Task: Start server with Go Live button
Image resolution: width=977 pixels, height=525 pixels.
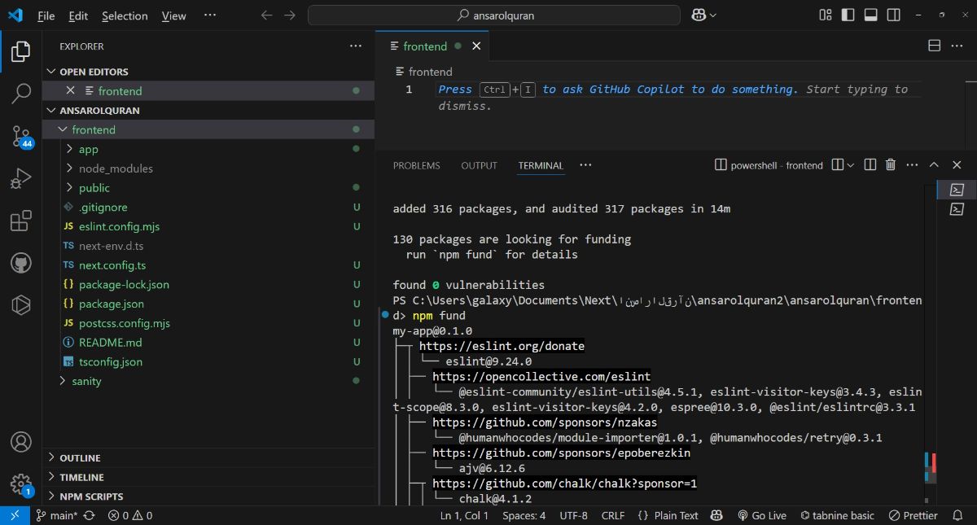Action: click(x=762, y=515)
